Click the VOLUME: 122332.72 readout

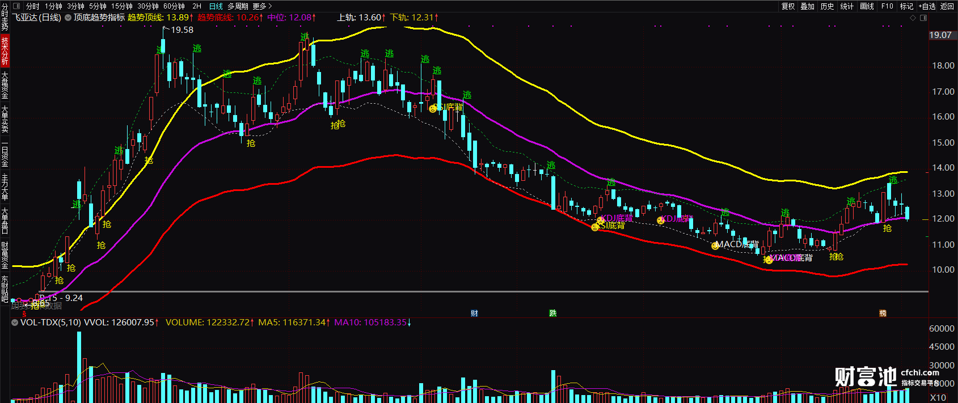210,323
